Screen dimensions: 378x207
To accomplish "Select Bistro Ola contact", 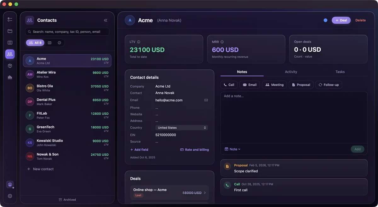I will (x=67, y=88).
